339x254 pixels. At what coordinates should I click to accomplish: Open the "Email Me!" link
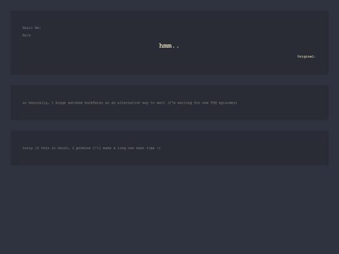coord(31,28)
